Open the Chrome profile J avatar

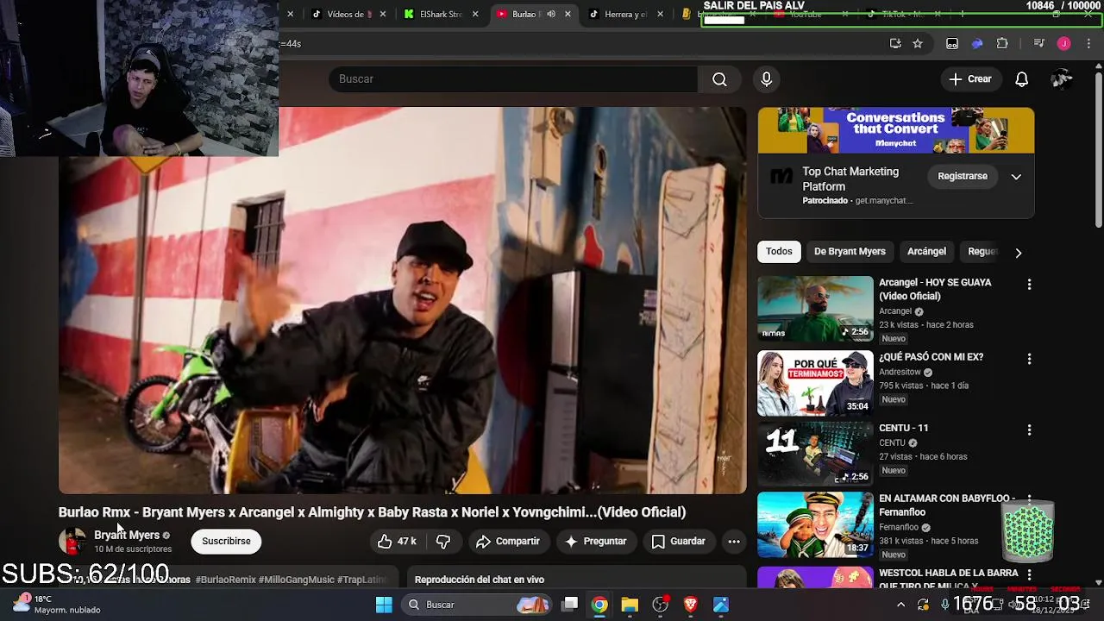[1063, 44]
